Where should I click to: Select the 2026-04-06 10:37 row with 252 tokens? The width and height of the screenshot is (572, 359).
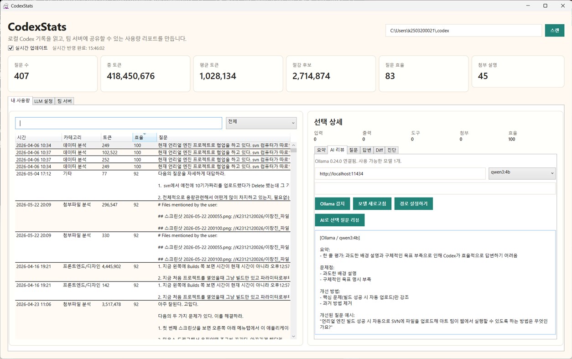click(x=152, y=160)
